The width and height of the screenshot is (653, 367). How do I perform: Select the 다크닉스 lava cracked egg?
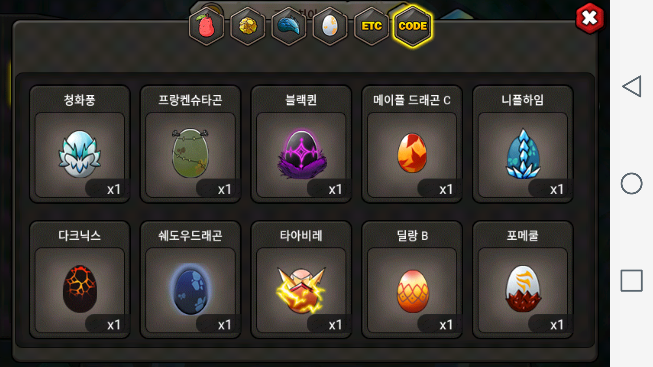80,280
